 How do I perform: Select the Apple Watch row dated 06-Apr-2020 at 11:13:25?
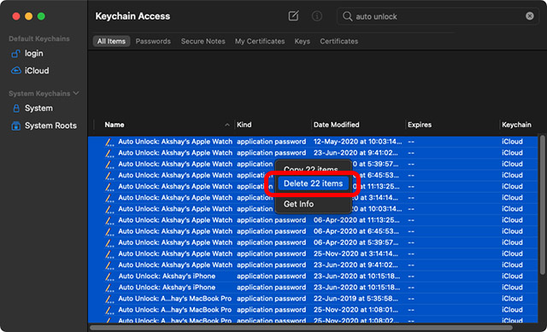(313, 220)
